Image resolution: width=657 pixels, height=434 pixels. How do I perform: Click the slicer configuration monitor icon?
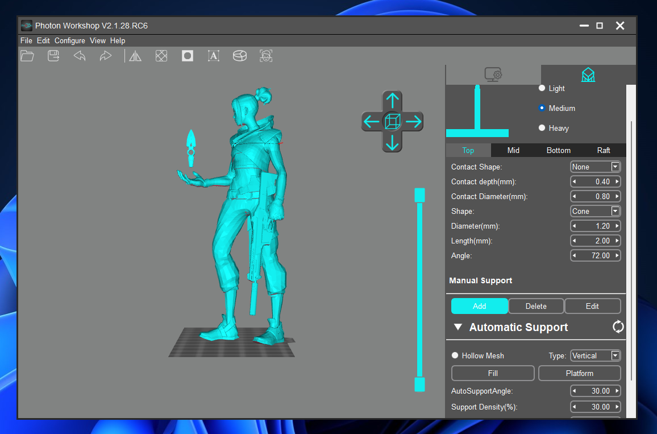[x=493, y=74]
